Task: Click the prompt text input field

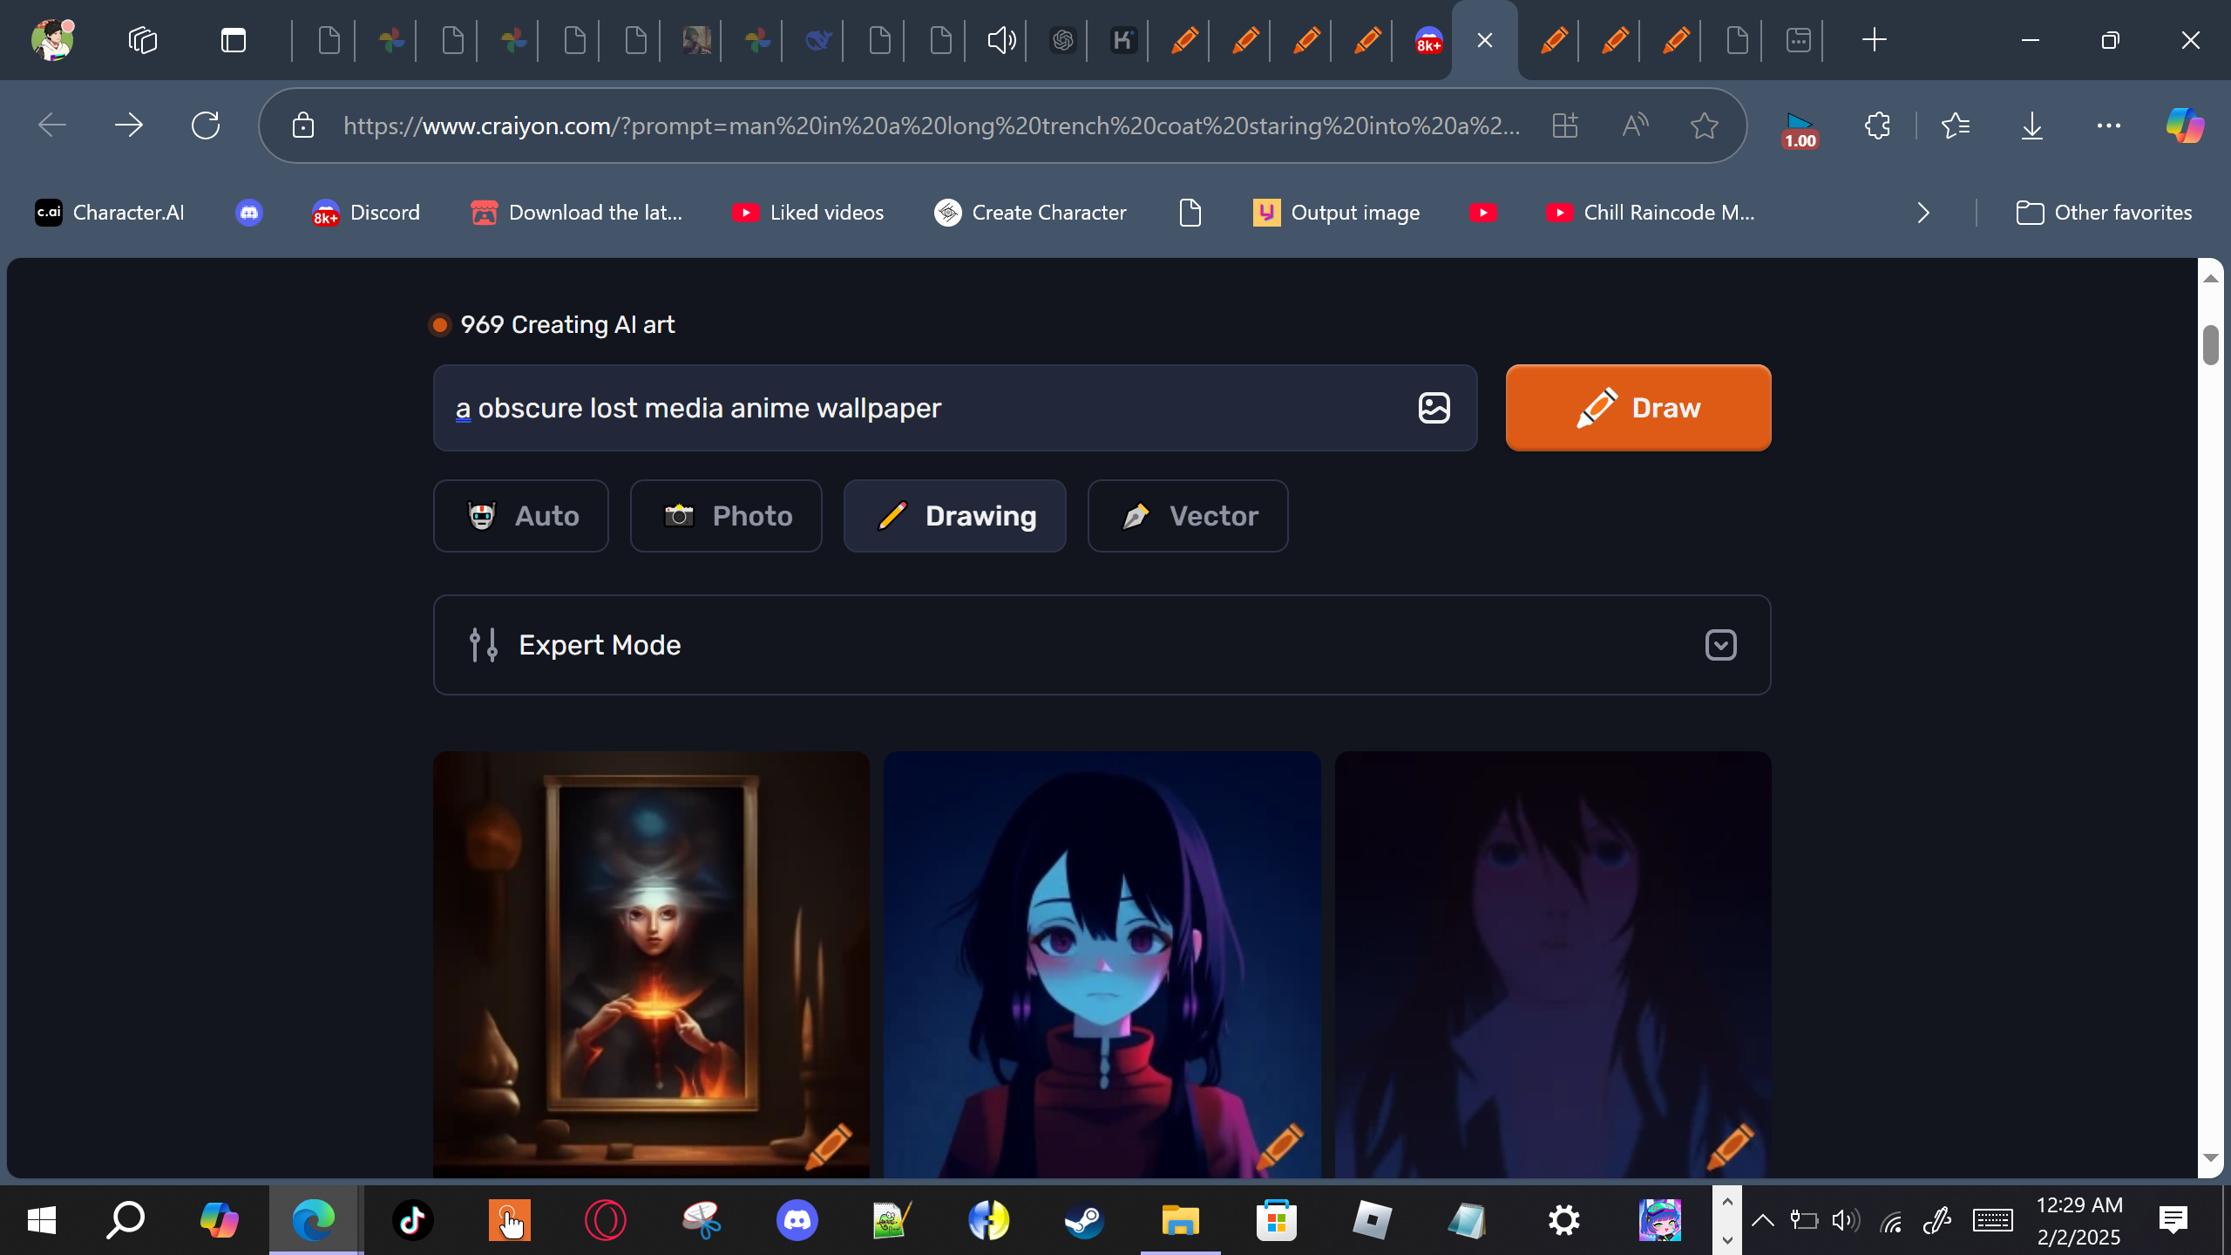Action: [924, 408]
